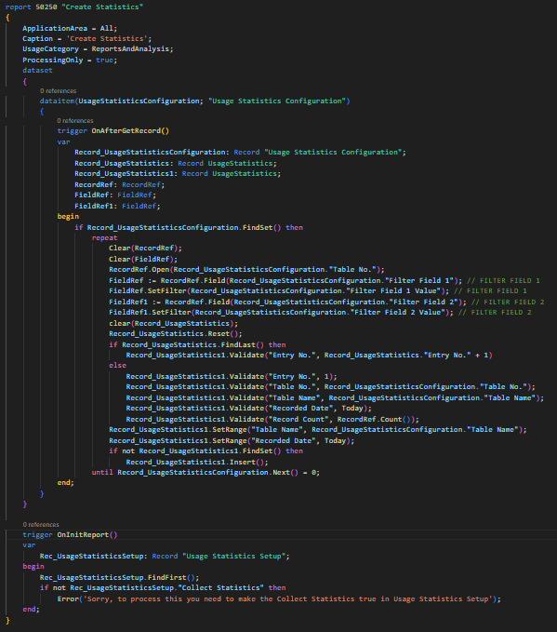Click the else keyword
Image resolution: width=557 pixels, height=632 pixels.
coord(117,365)
